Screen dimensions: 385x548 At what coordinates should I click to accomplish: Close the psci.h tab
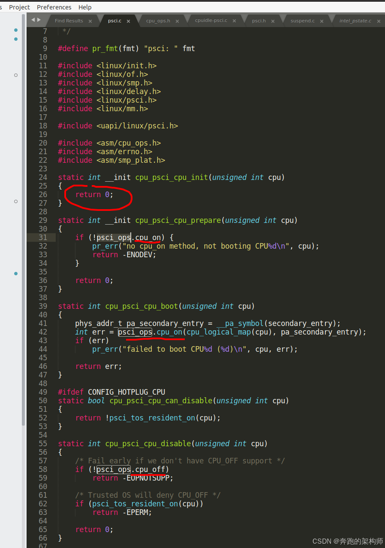(273, 21)
